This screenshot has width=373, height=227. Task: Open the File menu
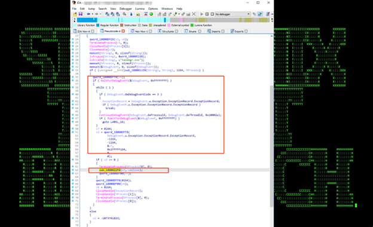pos(75,8)
